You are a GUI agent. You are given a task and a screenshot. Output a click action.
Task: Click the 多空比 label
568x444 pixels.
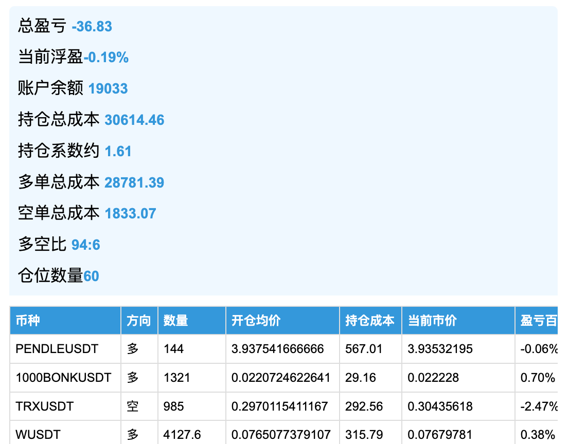point(42,245)
